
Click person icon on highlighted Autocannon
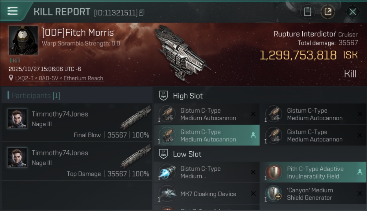tap(253, 135)
